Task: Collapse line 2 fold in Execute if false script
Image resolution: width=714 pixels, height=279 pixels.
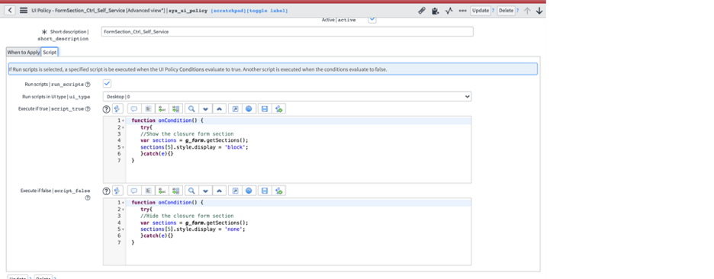Action: click(x=124, y=210)
